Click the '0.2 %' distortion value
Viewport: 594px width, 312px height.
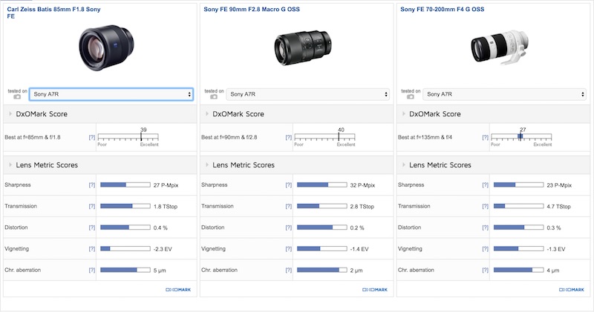click(x=357, y=228)
